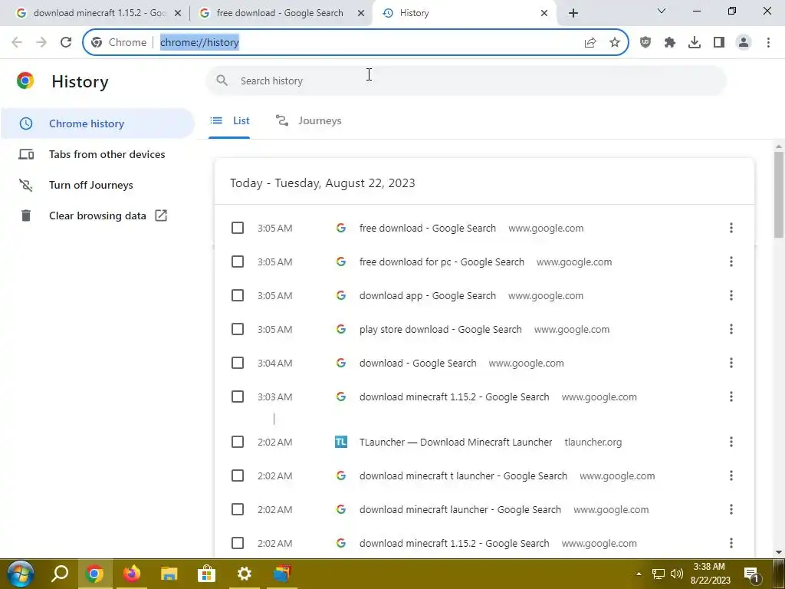The height and width of the screenshot is (589, 785).
Task: Launch Firefox from the taskbar
Action: tap(132, 574)
